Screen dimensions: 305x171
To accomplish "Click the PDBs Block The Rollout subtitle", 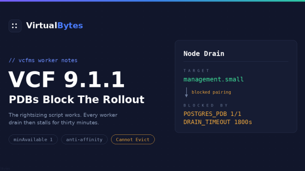I will 76,99.
